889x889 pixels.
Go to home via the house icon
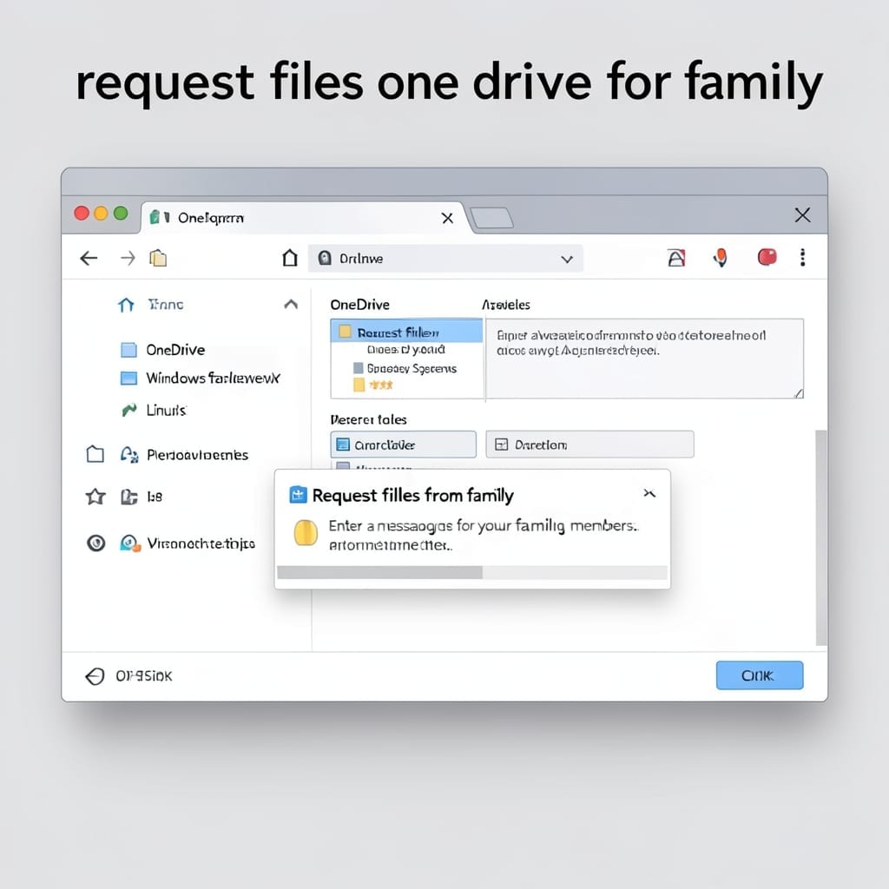pos(290,258)
